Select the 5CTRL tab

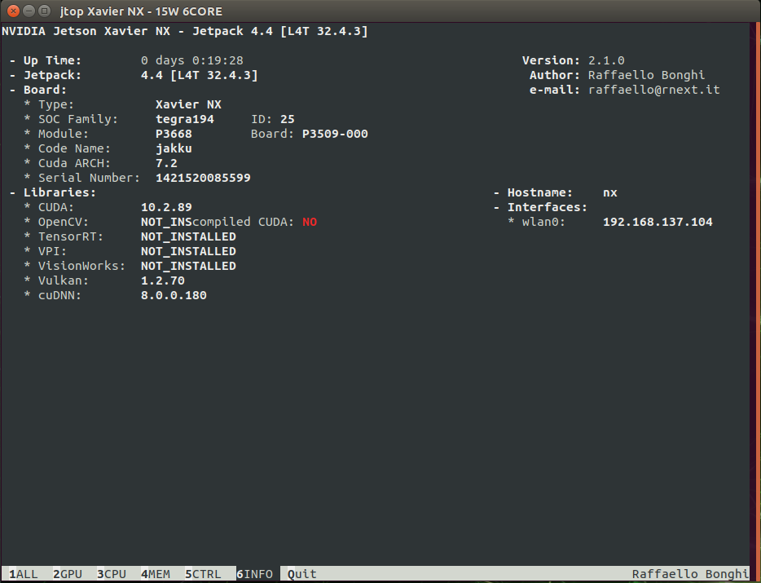coord(203,574)
